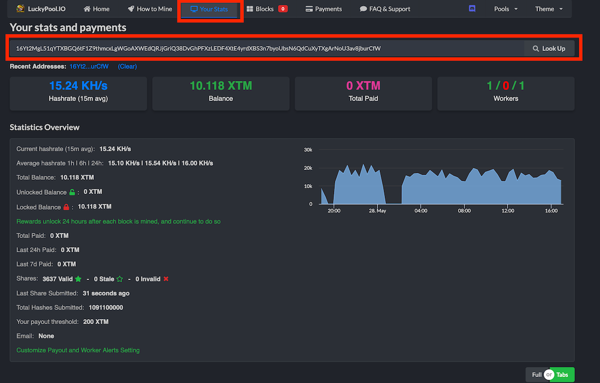Click the Look Up button
Image resolution: width=600 pixels, height=383 pixels.
pos(549,48)
